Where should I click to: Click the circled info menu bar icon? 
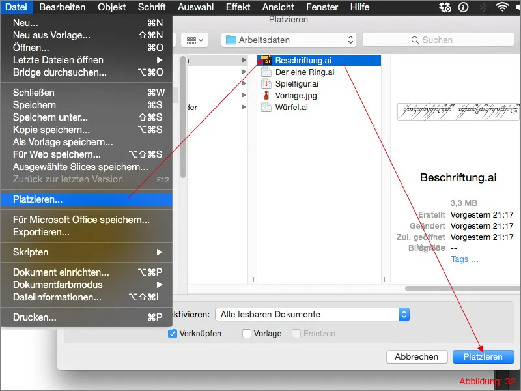pos(463,7)
